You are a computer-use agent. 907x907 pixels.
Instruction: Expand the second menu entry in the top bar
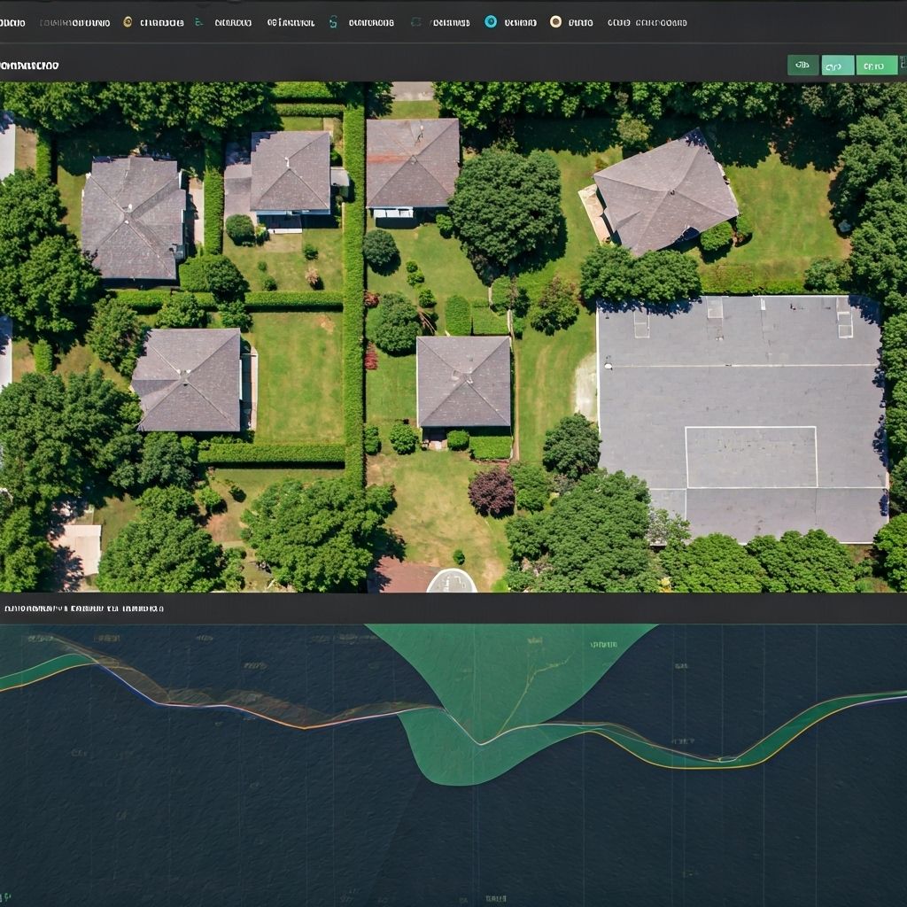click(x=75, y=21)
